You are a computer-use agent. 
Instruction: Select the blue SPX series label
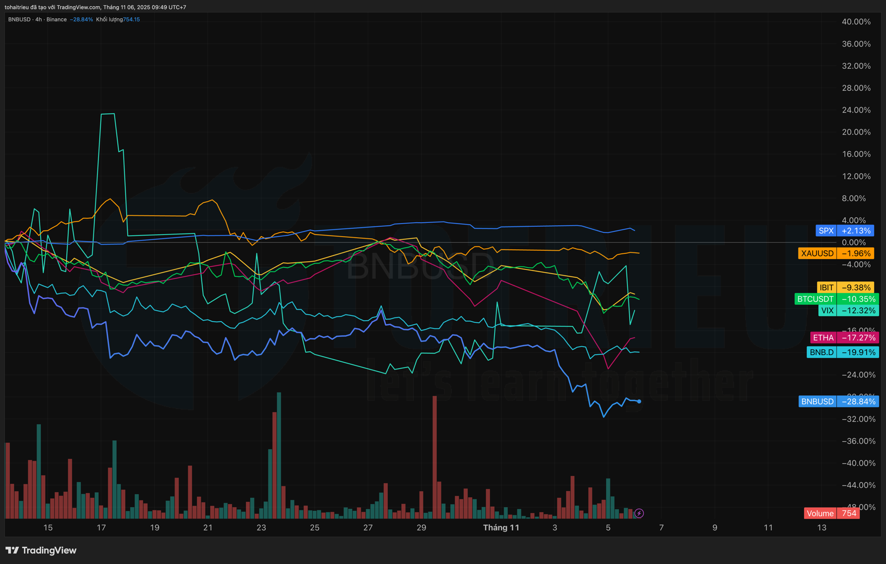click(826, 230)
